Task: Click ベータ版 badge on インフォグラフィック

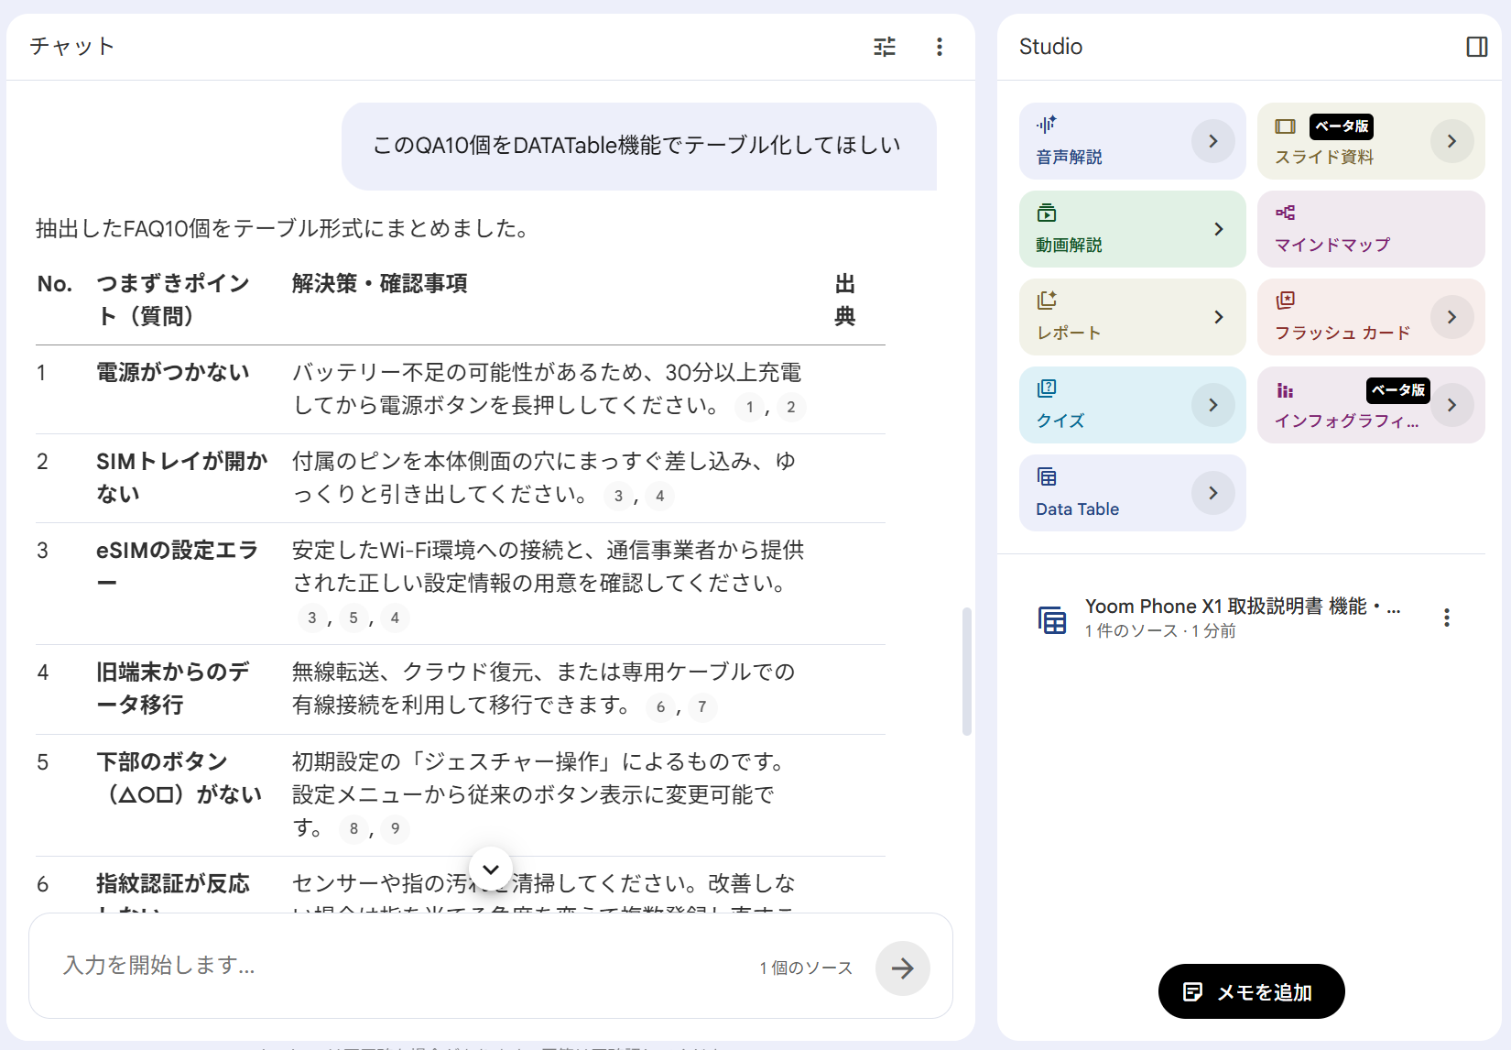Action: [1398, 390]
